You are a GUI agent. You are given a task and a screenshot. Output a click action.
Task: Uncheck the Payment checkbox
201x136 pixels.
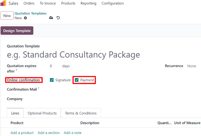click(77, 80)
